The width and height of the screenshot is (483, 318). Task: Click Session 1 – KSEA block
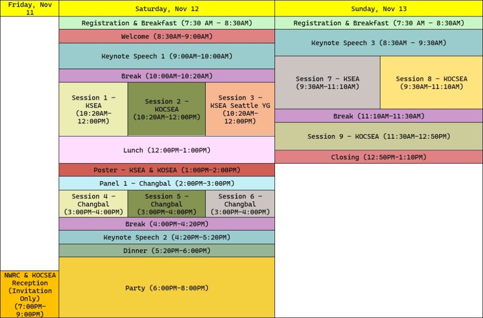tap(93, 109)
